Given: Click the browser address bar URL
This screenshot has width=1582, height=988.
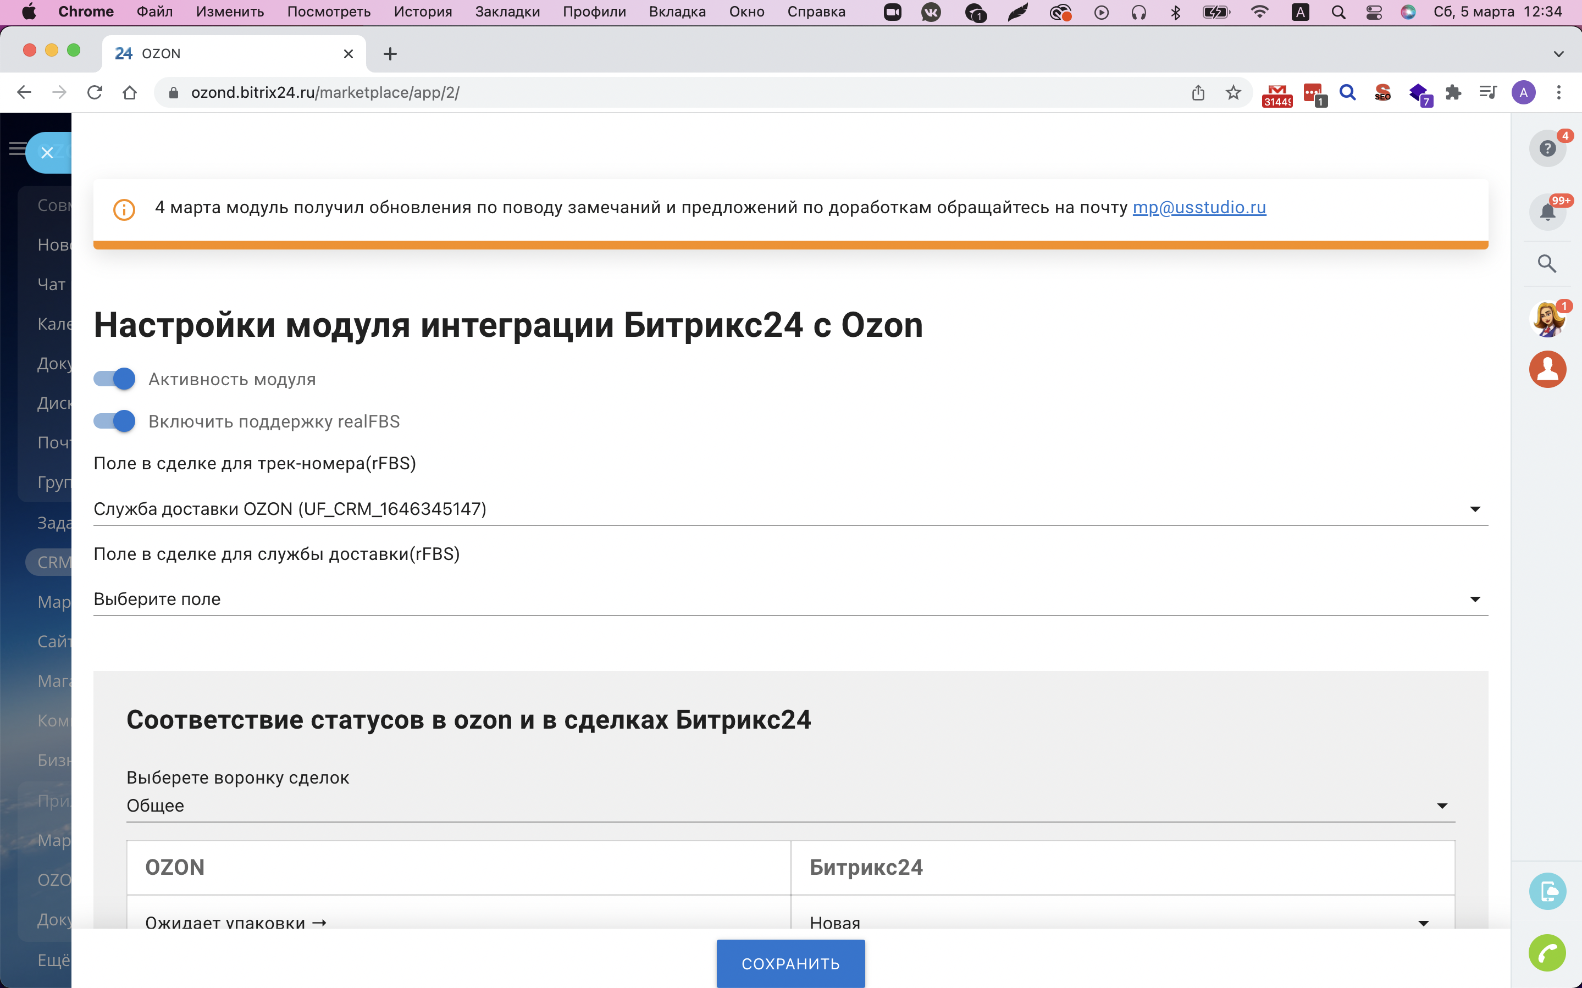Looking at the screenshot, I should pos(325,93).
